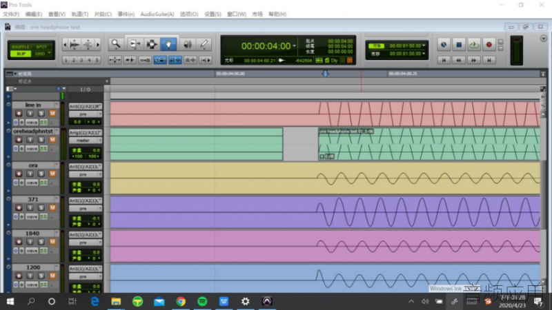Click zoom-out left arrow button
The height and width of the screenshot is (310, 552).
(65, 45)
